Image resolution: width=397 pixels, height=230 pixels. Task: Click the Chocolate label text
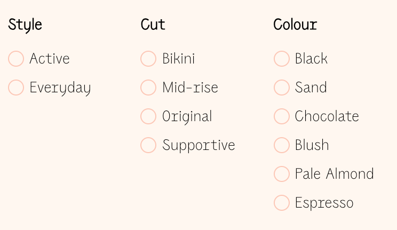(x=327, y=116)
